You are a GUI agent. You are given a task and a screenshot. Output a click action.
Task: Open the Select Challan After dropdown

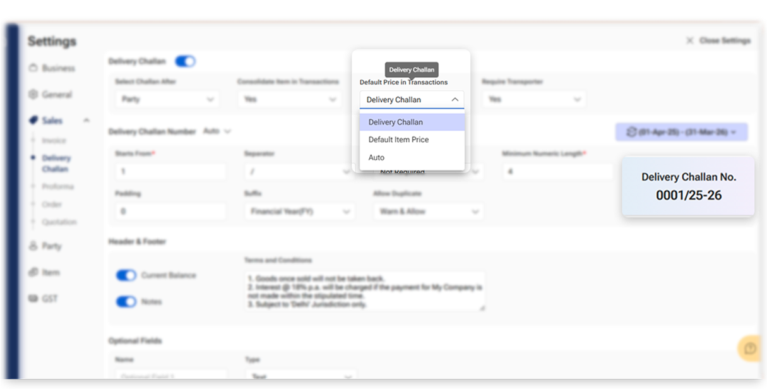[167, 99]
